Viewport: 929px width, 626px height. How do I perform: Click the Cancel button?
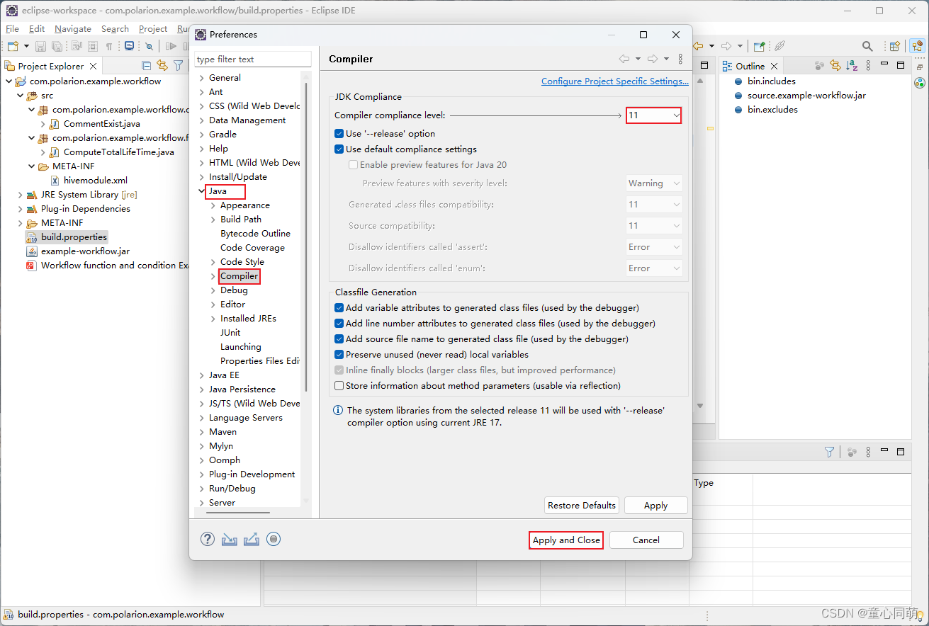(646, 540)
